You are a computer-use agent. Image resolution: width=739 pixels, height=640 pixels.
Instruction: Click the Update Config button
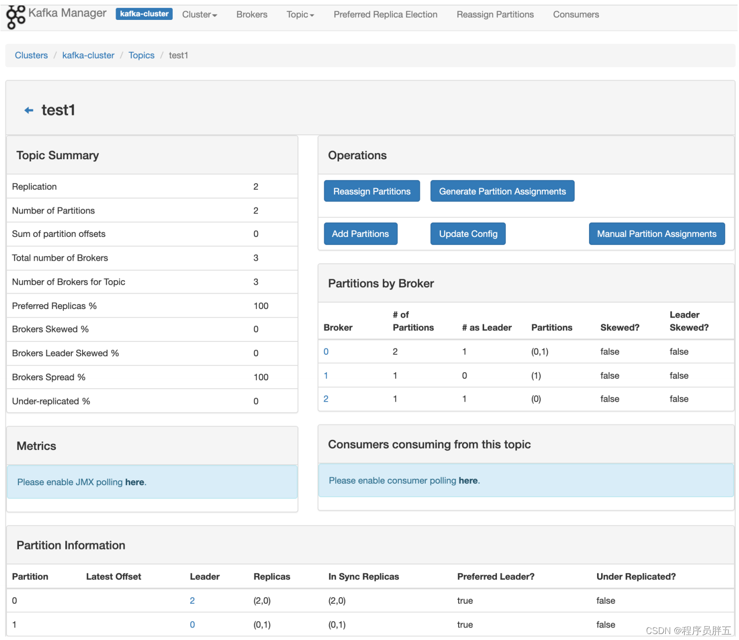coord(468,234)
